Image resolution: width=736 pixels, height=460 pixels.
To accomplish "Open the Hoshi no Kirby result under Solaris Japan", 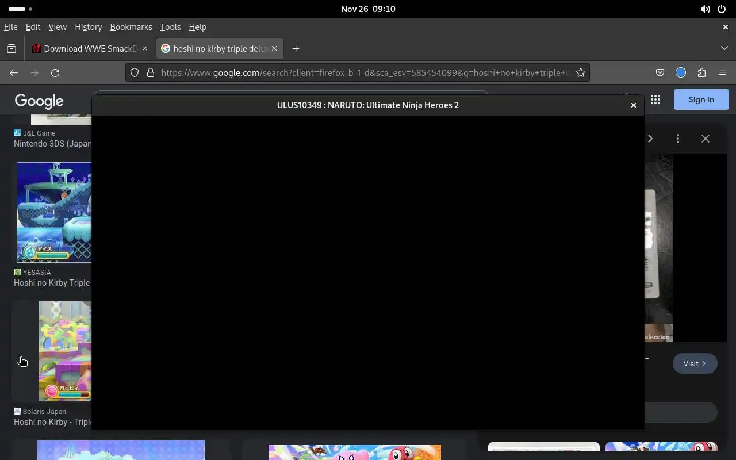I will (x=52, y=422).
